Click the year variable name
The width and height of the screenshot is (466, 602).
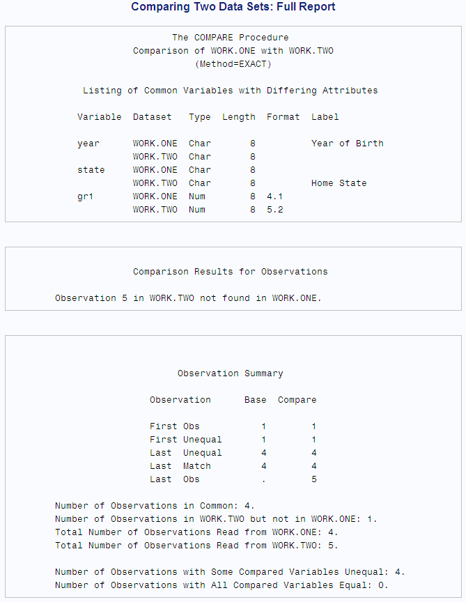tap(88, 144)
